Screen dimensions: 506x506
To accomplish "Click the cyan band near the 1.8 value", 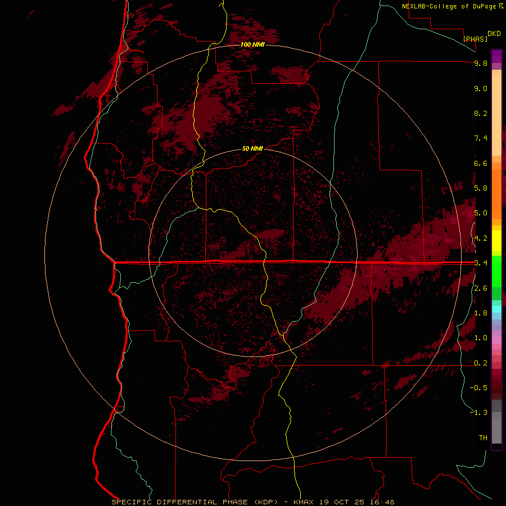I will point(496,309).
